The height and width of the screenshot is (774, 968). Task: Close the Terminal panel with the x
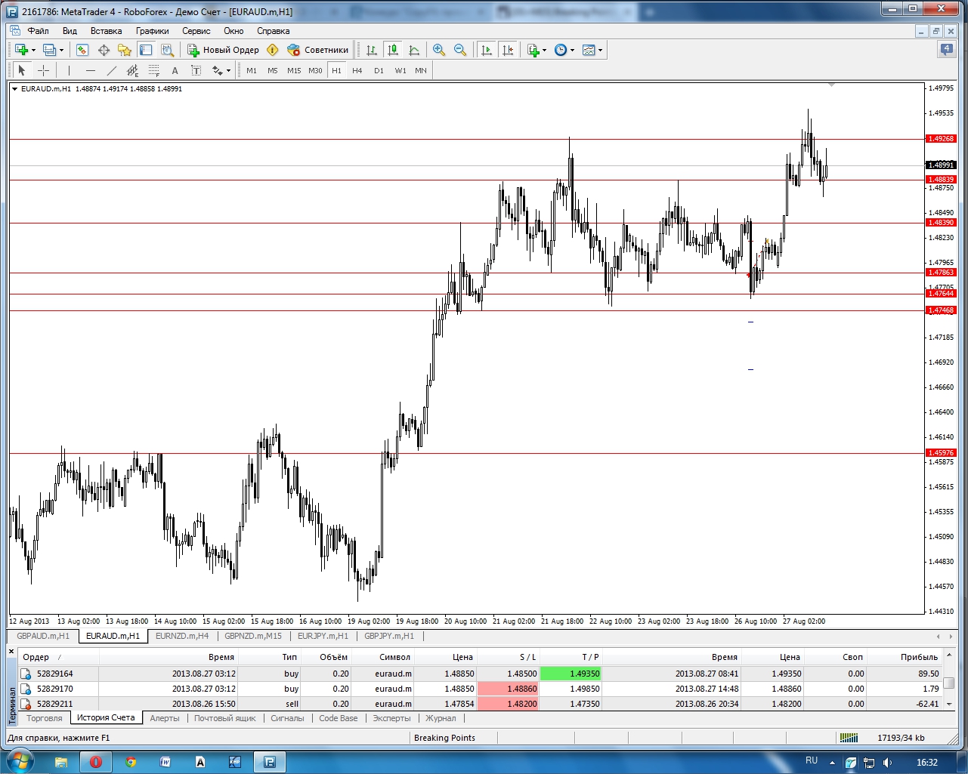11,650
